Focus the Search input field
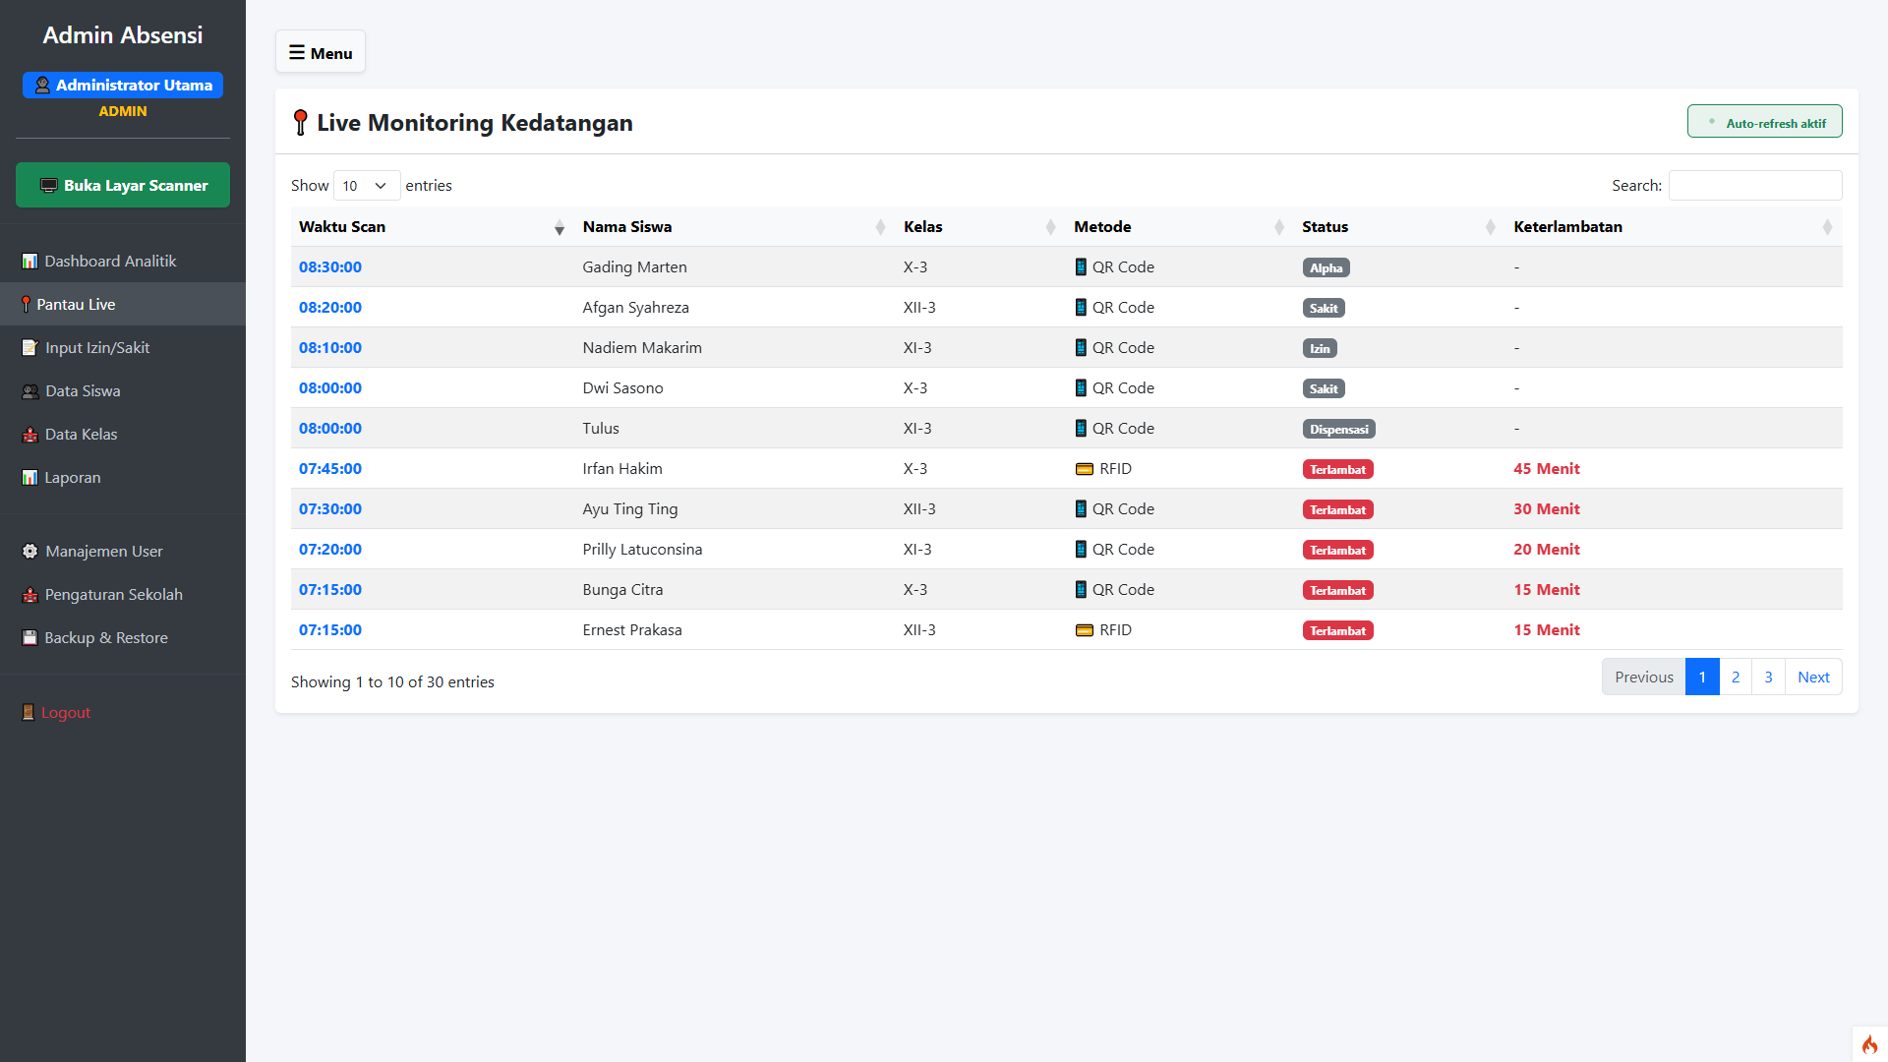 click(x=1754, y=186)
